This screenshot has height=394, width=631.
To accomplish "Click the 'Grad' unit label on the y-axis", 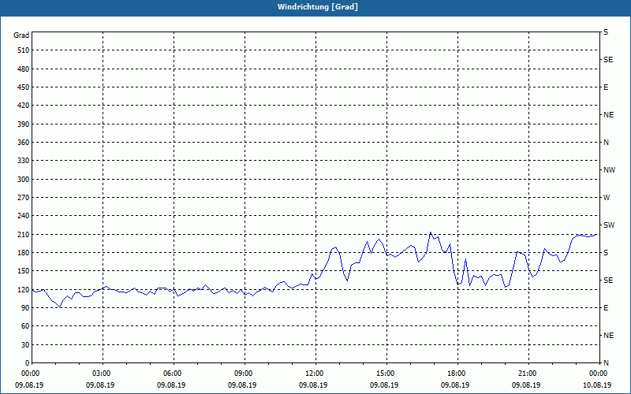I will [21, 35].
